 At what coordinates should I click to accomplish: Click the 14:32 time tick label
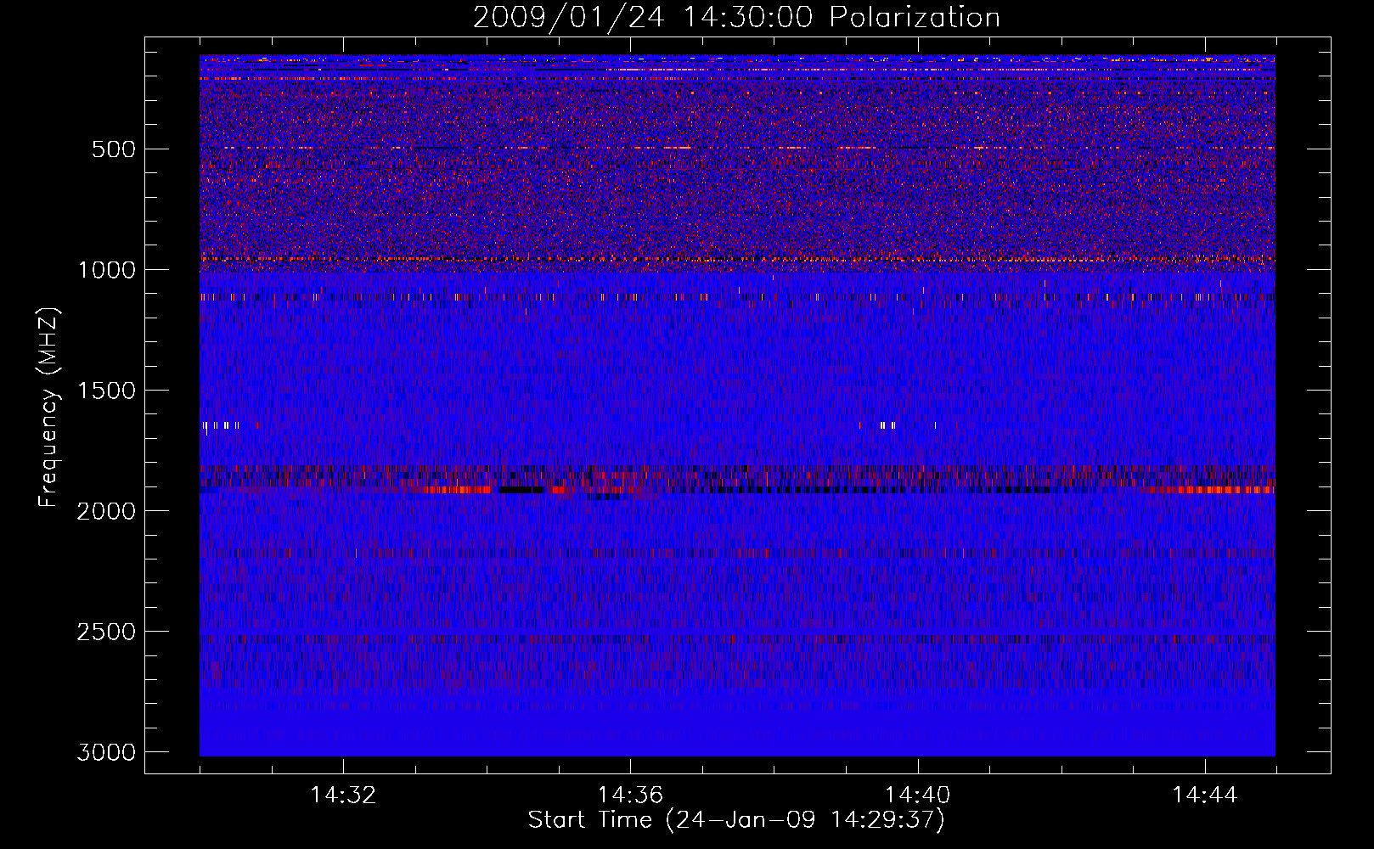click(x=343, y=796)
